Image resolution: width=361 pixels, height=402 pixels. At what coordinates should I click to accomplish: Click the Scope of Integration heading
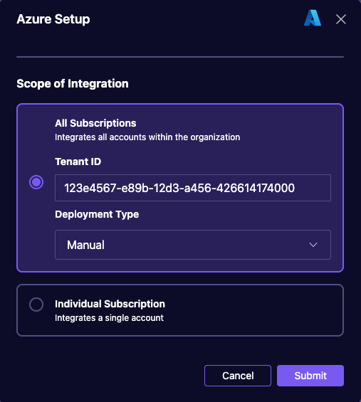pyautogui.click(x=73, y=83)
